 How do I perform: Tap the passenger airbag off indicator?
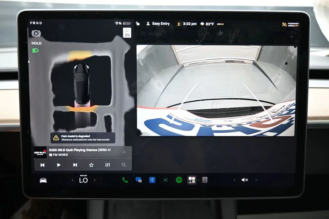(290, 24)
